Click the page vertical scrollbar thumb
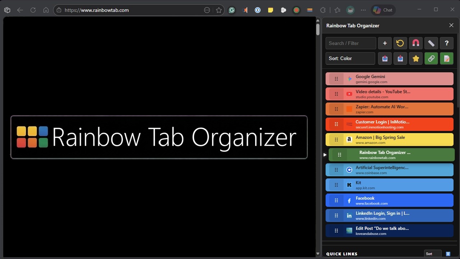The width and height of the screenshot is (460, 259). (318, 29)
